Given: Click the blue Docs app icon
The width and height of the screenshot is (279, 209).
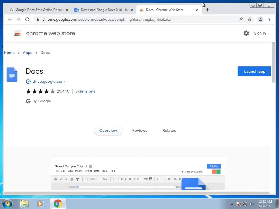Looking at the screenshot, I should 12,75.
